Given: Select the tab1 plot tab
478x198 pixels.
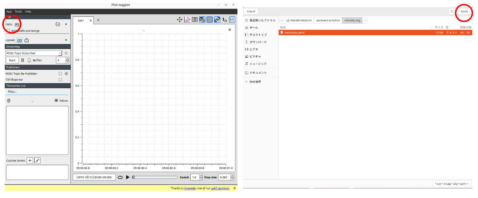Looking at the screenshot, I should click(82, 20).
